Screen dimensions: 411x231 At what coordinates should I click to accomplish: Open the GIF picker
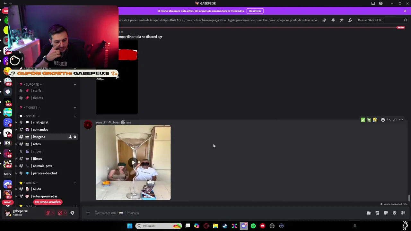point(377,213)
